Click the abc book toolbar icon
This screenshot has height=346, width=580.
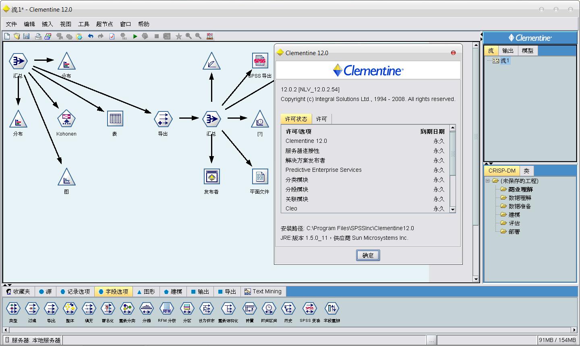[x=210, y=36]
